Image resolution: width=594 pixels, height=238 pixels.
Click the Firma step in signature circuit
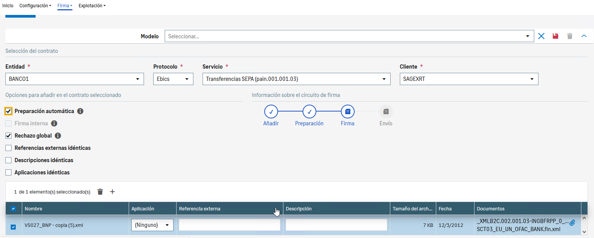pos(347,112)
